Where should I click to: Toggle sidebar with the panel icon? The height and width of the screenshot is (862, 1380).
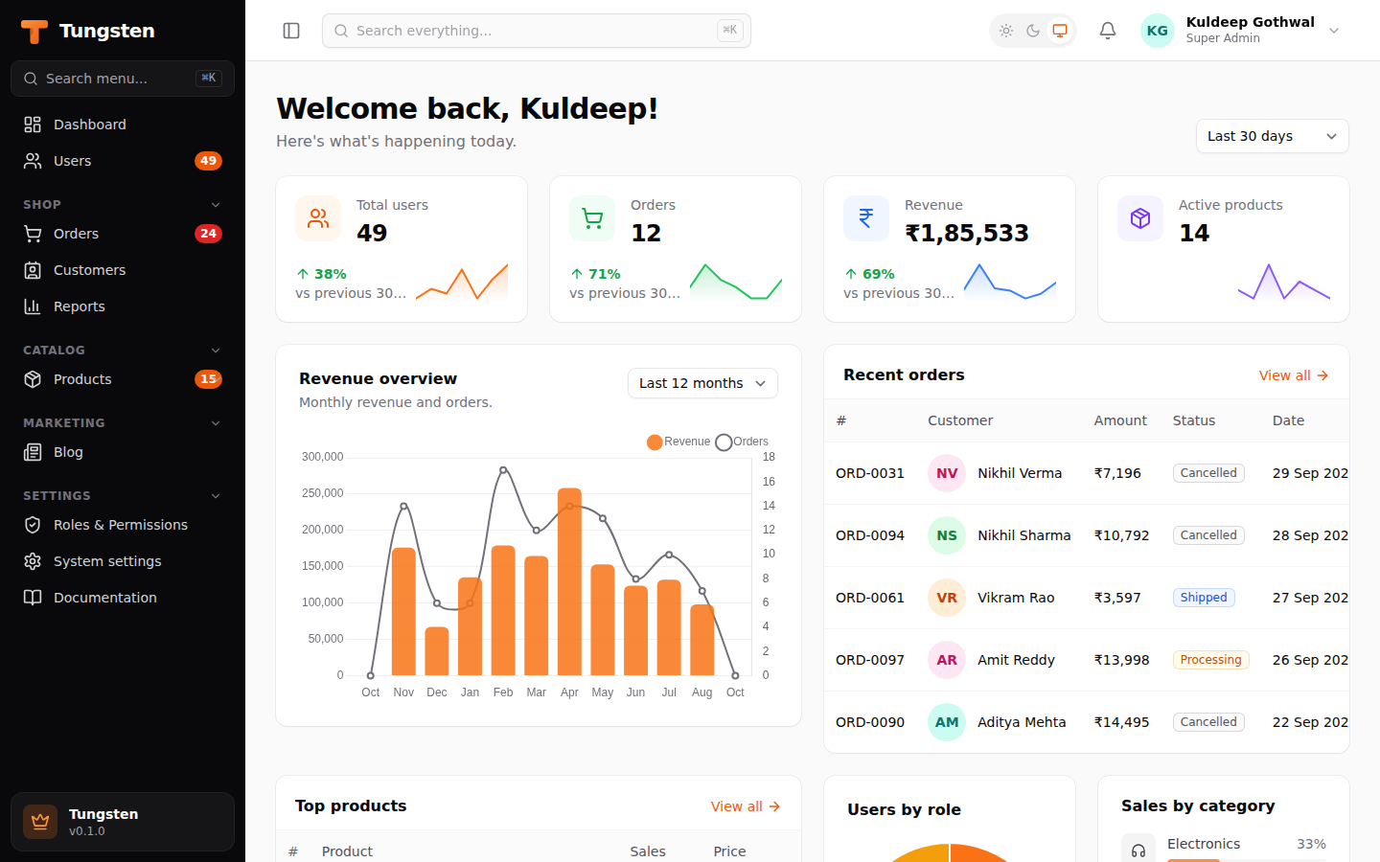point(291,31)
